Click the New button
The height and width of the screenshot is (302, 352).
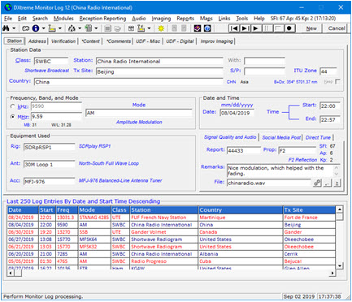[x=311, y=28]
